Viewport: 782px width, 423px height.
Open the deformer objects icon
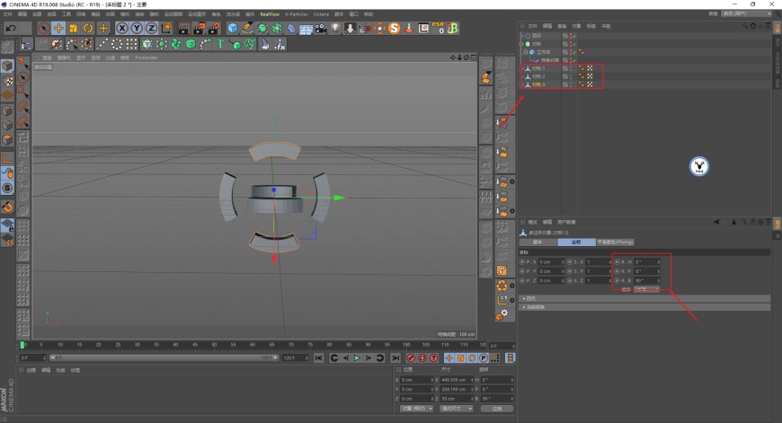(291, 29)
